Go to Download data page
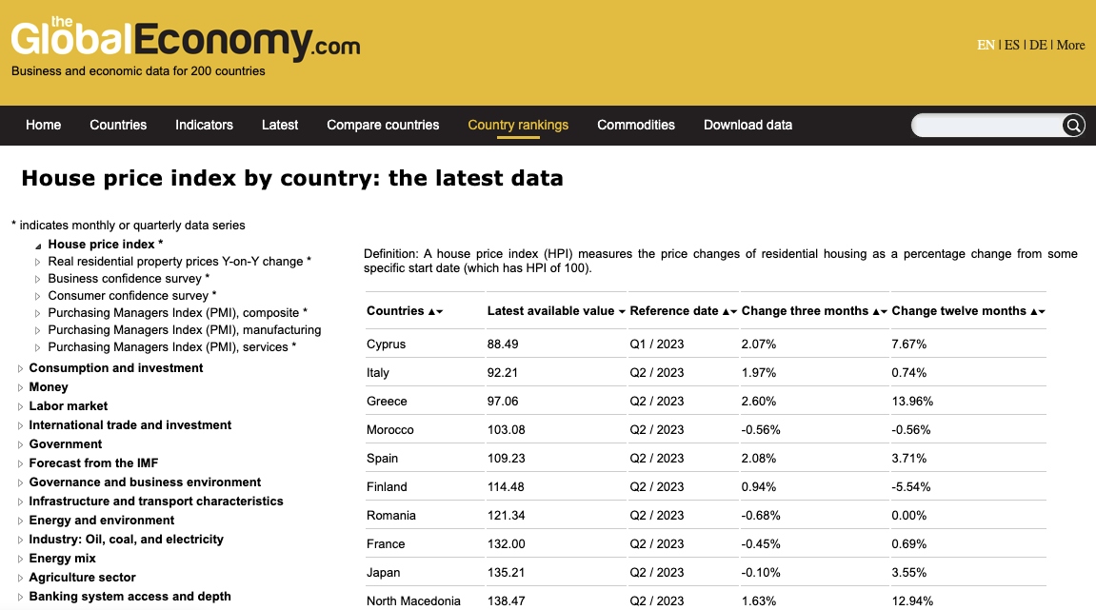The height and width of the screenshot is (610, 1096). pyautogui.click(x=747, y=125)
